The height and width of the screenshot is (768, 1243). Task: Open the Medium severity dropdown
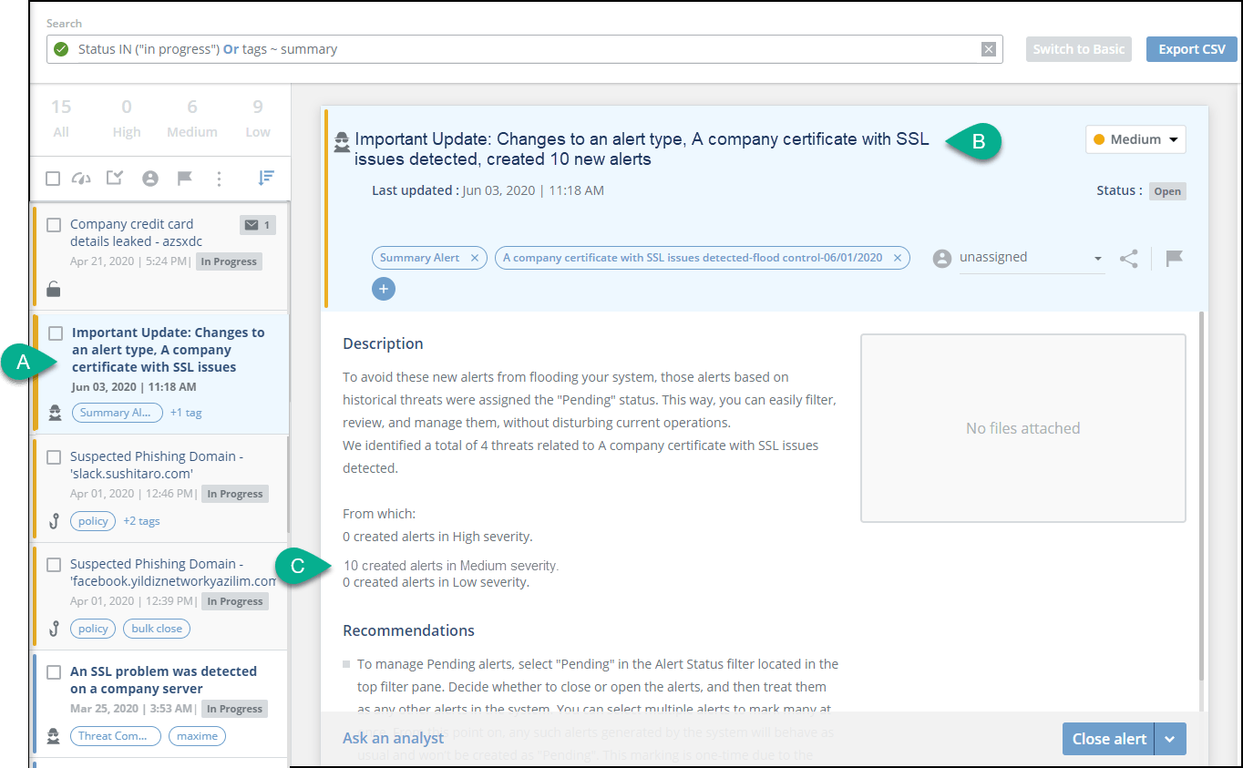click(1135, 139)
